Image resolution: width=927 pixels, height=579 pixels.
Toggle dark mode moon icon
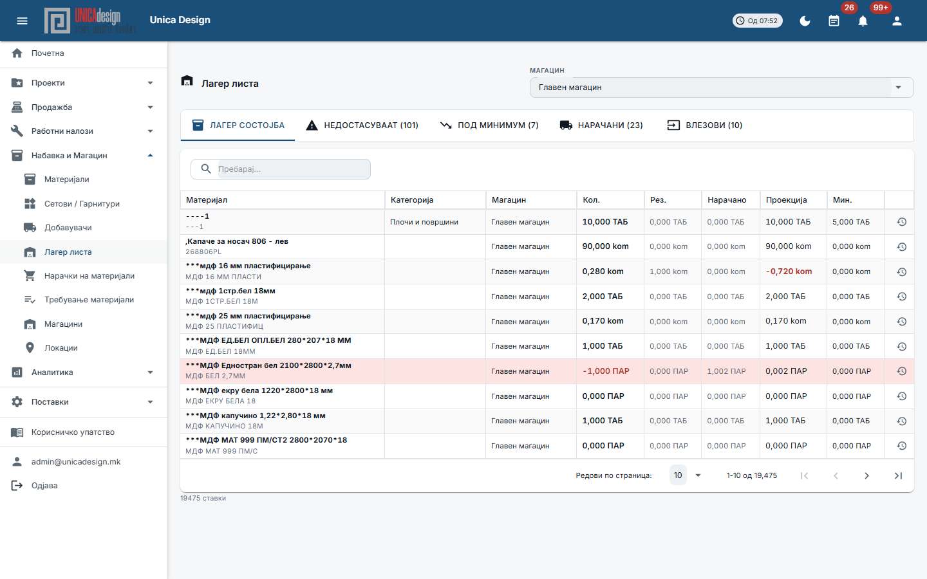click(805, 21)
